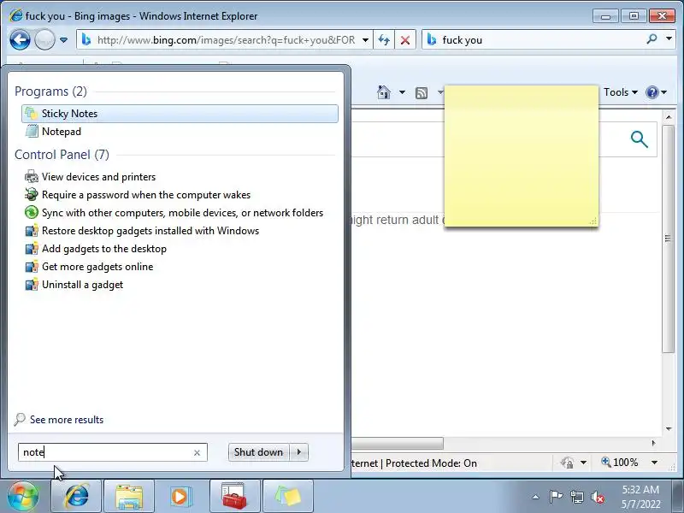This screenshot has height=513, width=684.
Task: Show hidden system tray icons
Action: 536,497
